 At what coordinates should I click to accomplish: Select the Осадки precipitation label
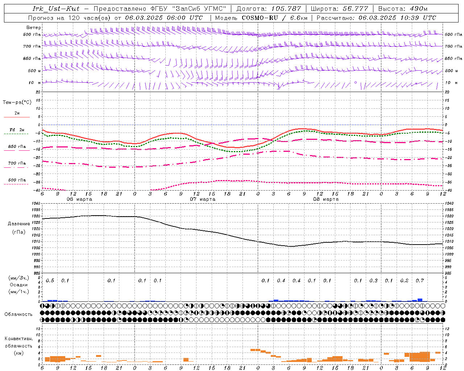click(x=19, y=285)
